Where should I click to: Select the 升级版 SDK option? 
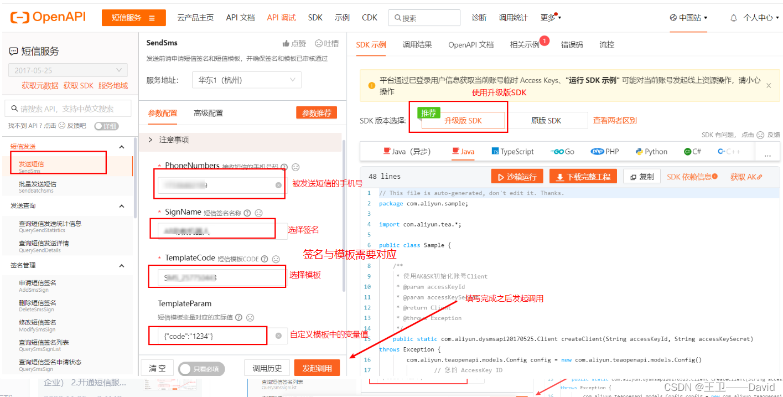point(463,121)
